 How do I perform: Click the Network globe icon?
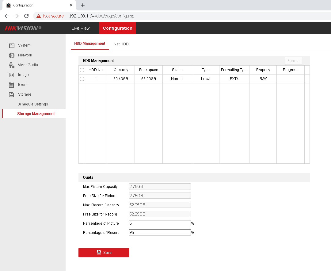tap(12, 55)
